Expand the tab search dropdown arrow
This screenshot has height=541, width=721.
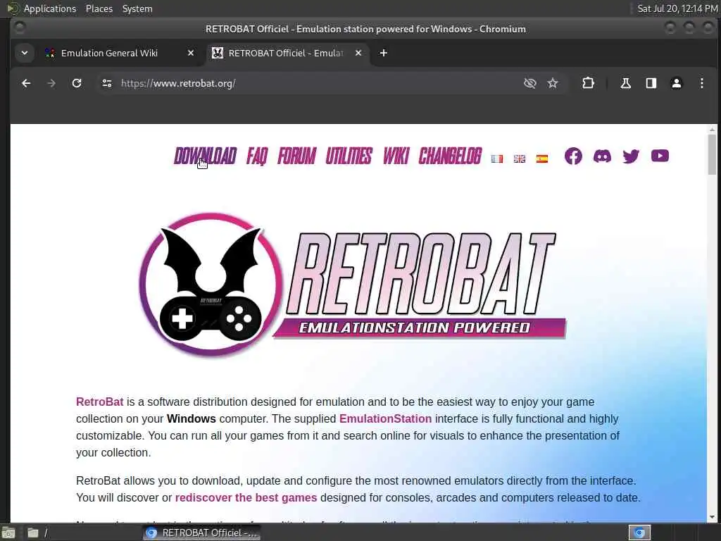coord(25,53)
